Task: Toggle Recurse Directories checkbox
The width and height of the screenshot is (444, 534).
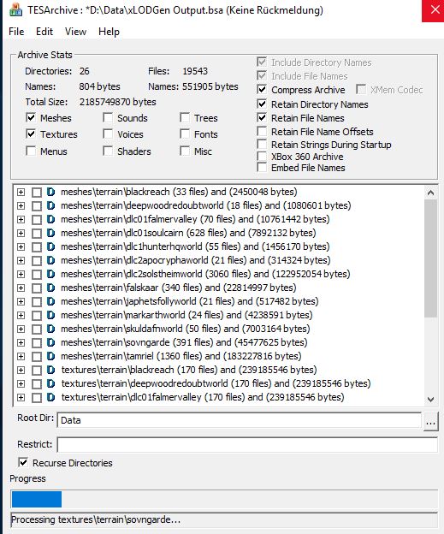Action: (23, 462)
